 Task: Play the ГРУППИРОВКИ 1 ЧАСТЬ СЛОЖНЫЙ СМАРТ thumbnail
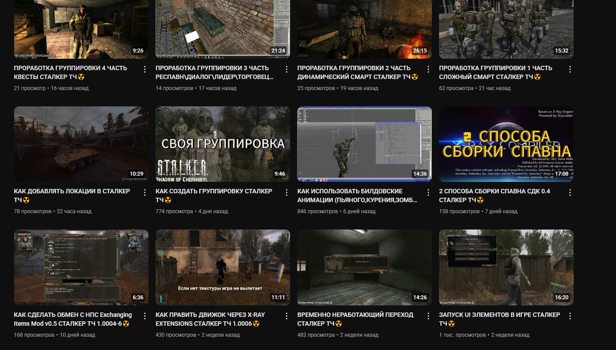tap(506, 29)
